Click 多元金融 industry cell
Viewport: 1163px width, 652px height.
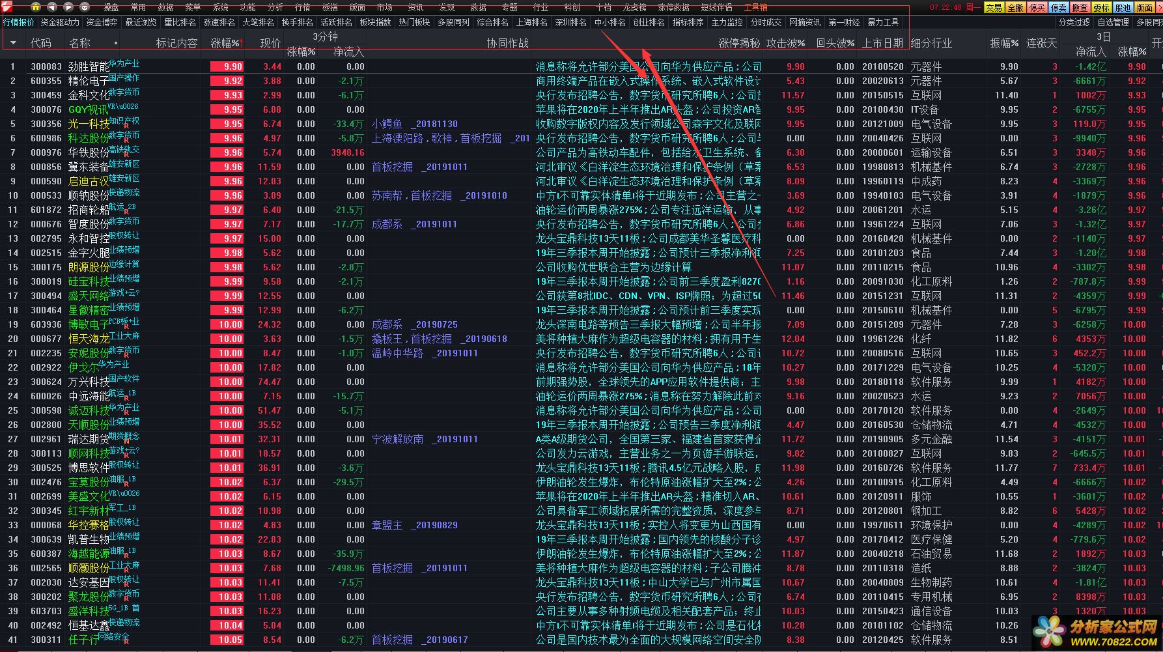(x=931, y=439)
